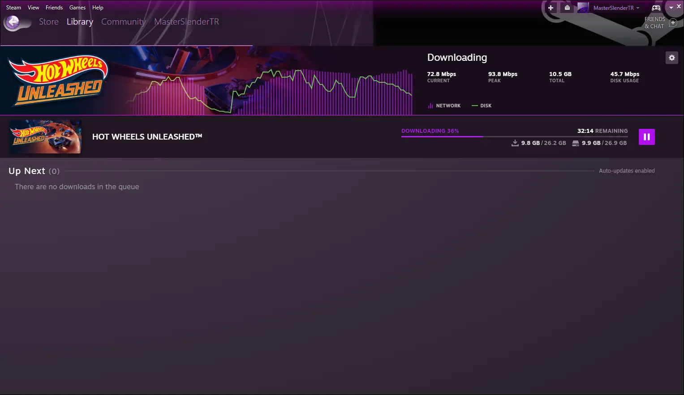Click the "Auto-updates enabled" text
The image size is (684, 395).
point(627,171)
